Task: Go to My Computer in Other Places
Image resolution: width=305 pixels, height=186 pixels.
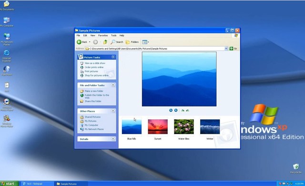Action: coord(91,125)
